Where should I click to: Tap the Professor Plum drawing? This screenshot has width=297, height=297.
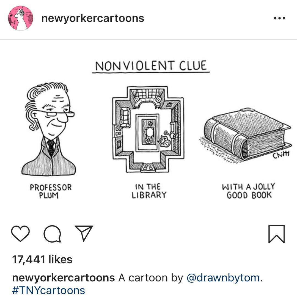49,129
